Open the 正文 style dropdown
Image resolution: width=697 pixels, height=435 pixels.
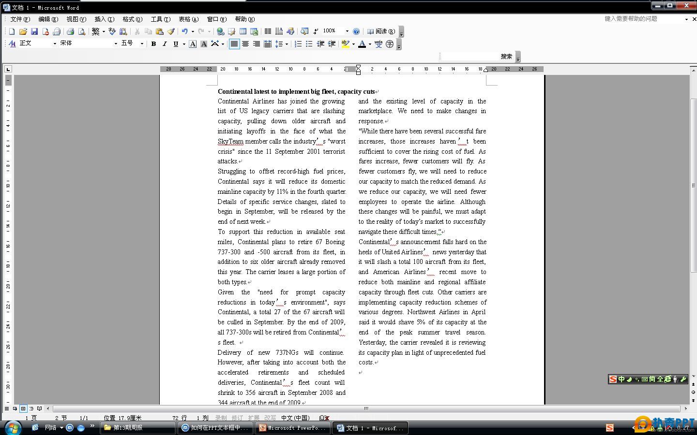55,43
